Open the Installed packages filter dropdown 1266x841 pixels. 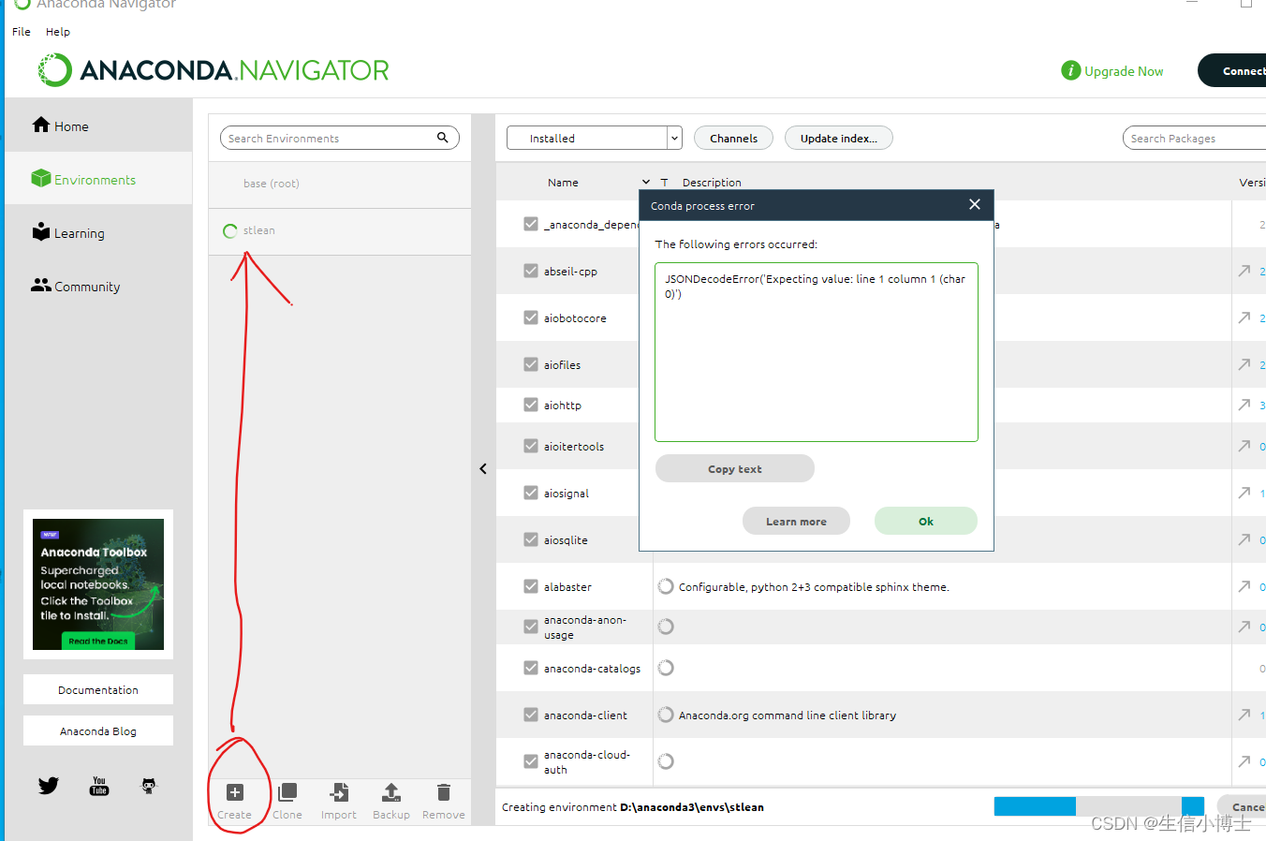673,138
